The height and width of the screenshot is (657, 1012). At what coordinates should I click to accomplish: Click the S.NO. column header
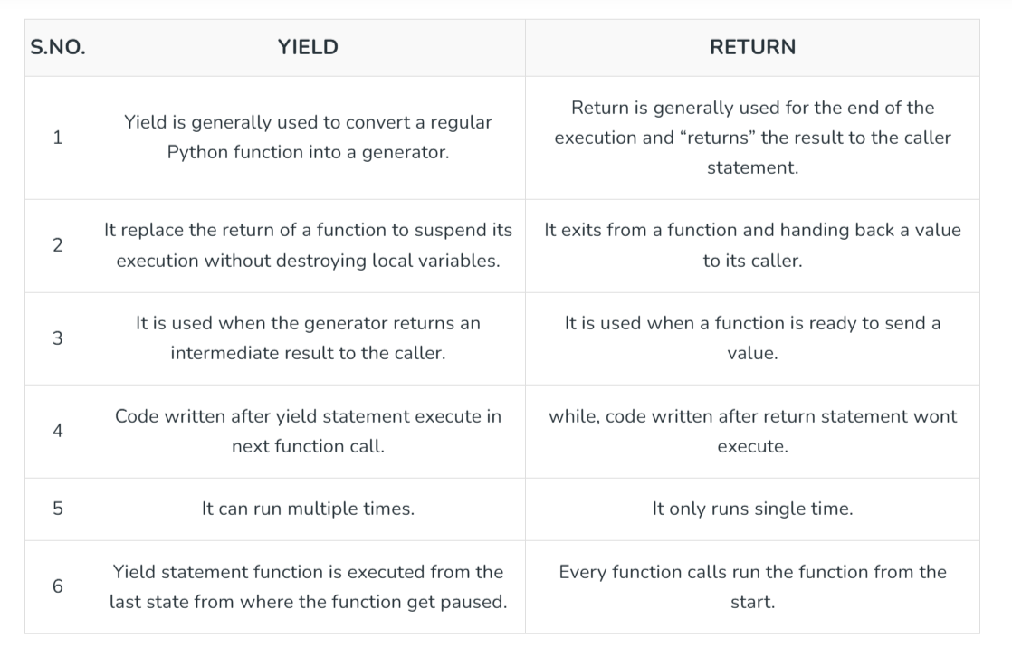(57, 48)
